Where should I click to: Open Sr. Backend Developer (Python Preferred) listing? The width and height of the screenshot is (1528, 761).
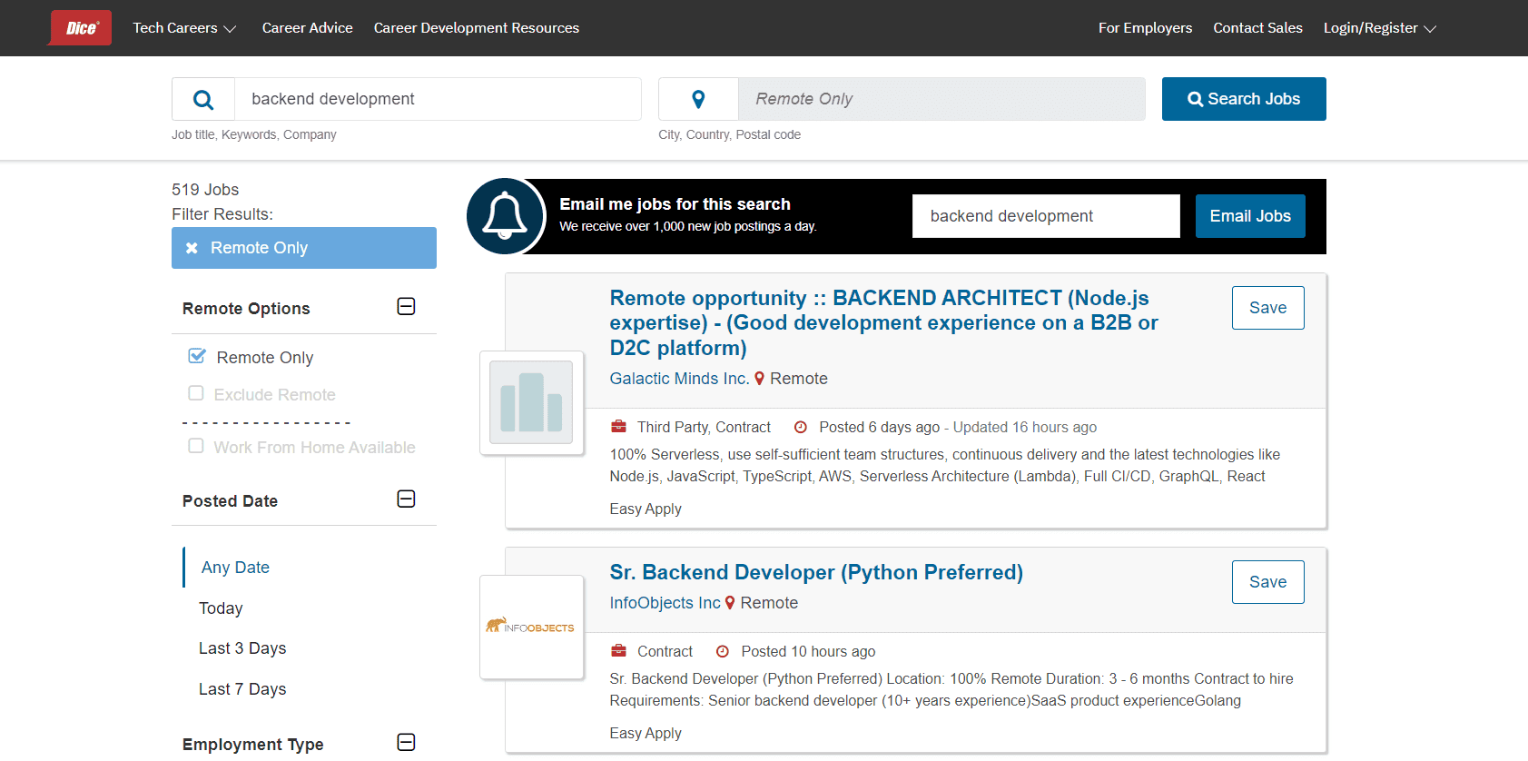click(x=816, y=572)
